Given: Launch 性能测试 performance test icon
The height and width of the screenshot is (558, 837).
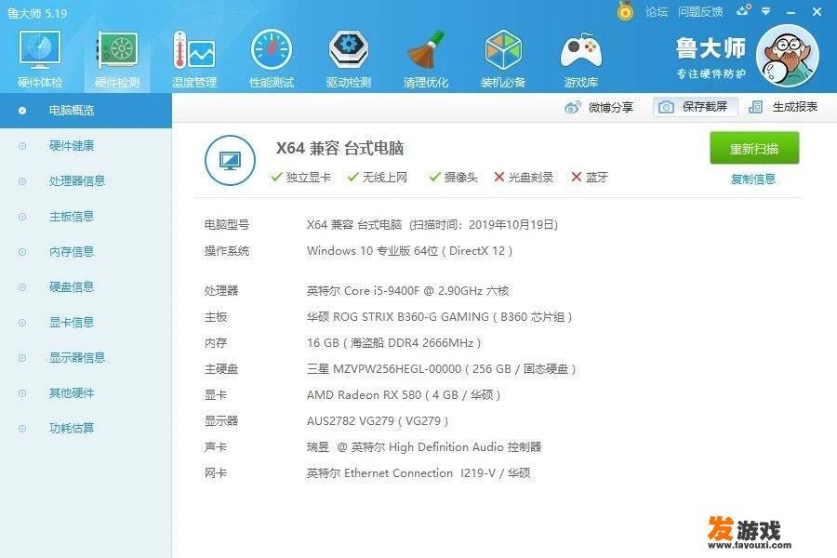Looking at the screenshot, I should coord(272,50).
